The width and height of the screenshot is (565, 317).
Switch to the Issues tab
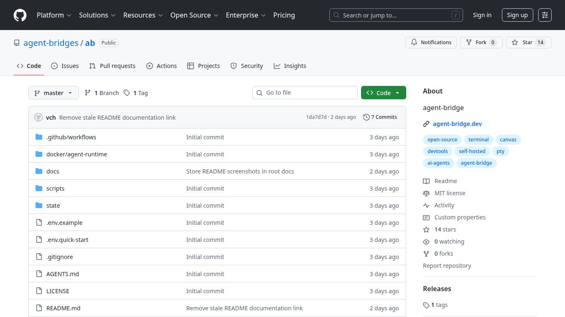[65, 66]
